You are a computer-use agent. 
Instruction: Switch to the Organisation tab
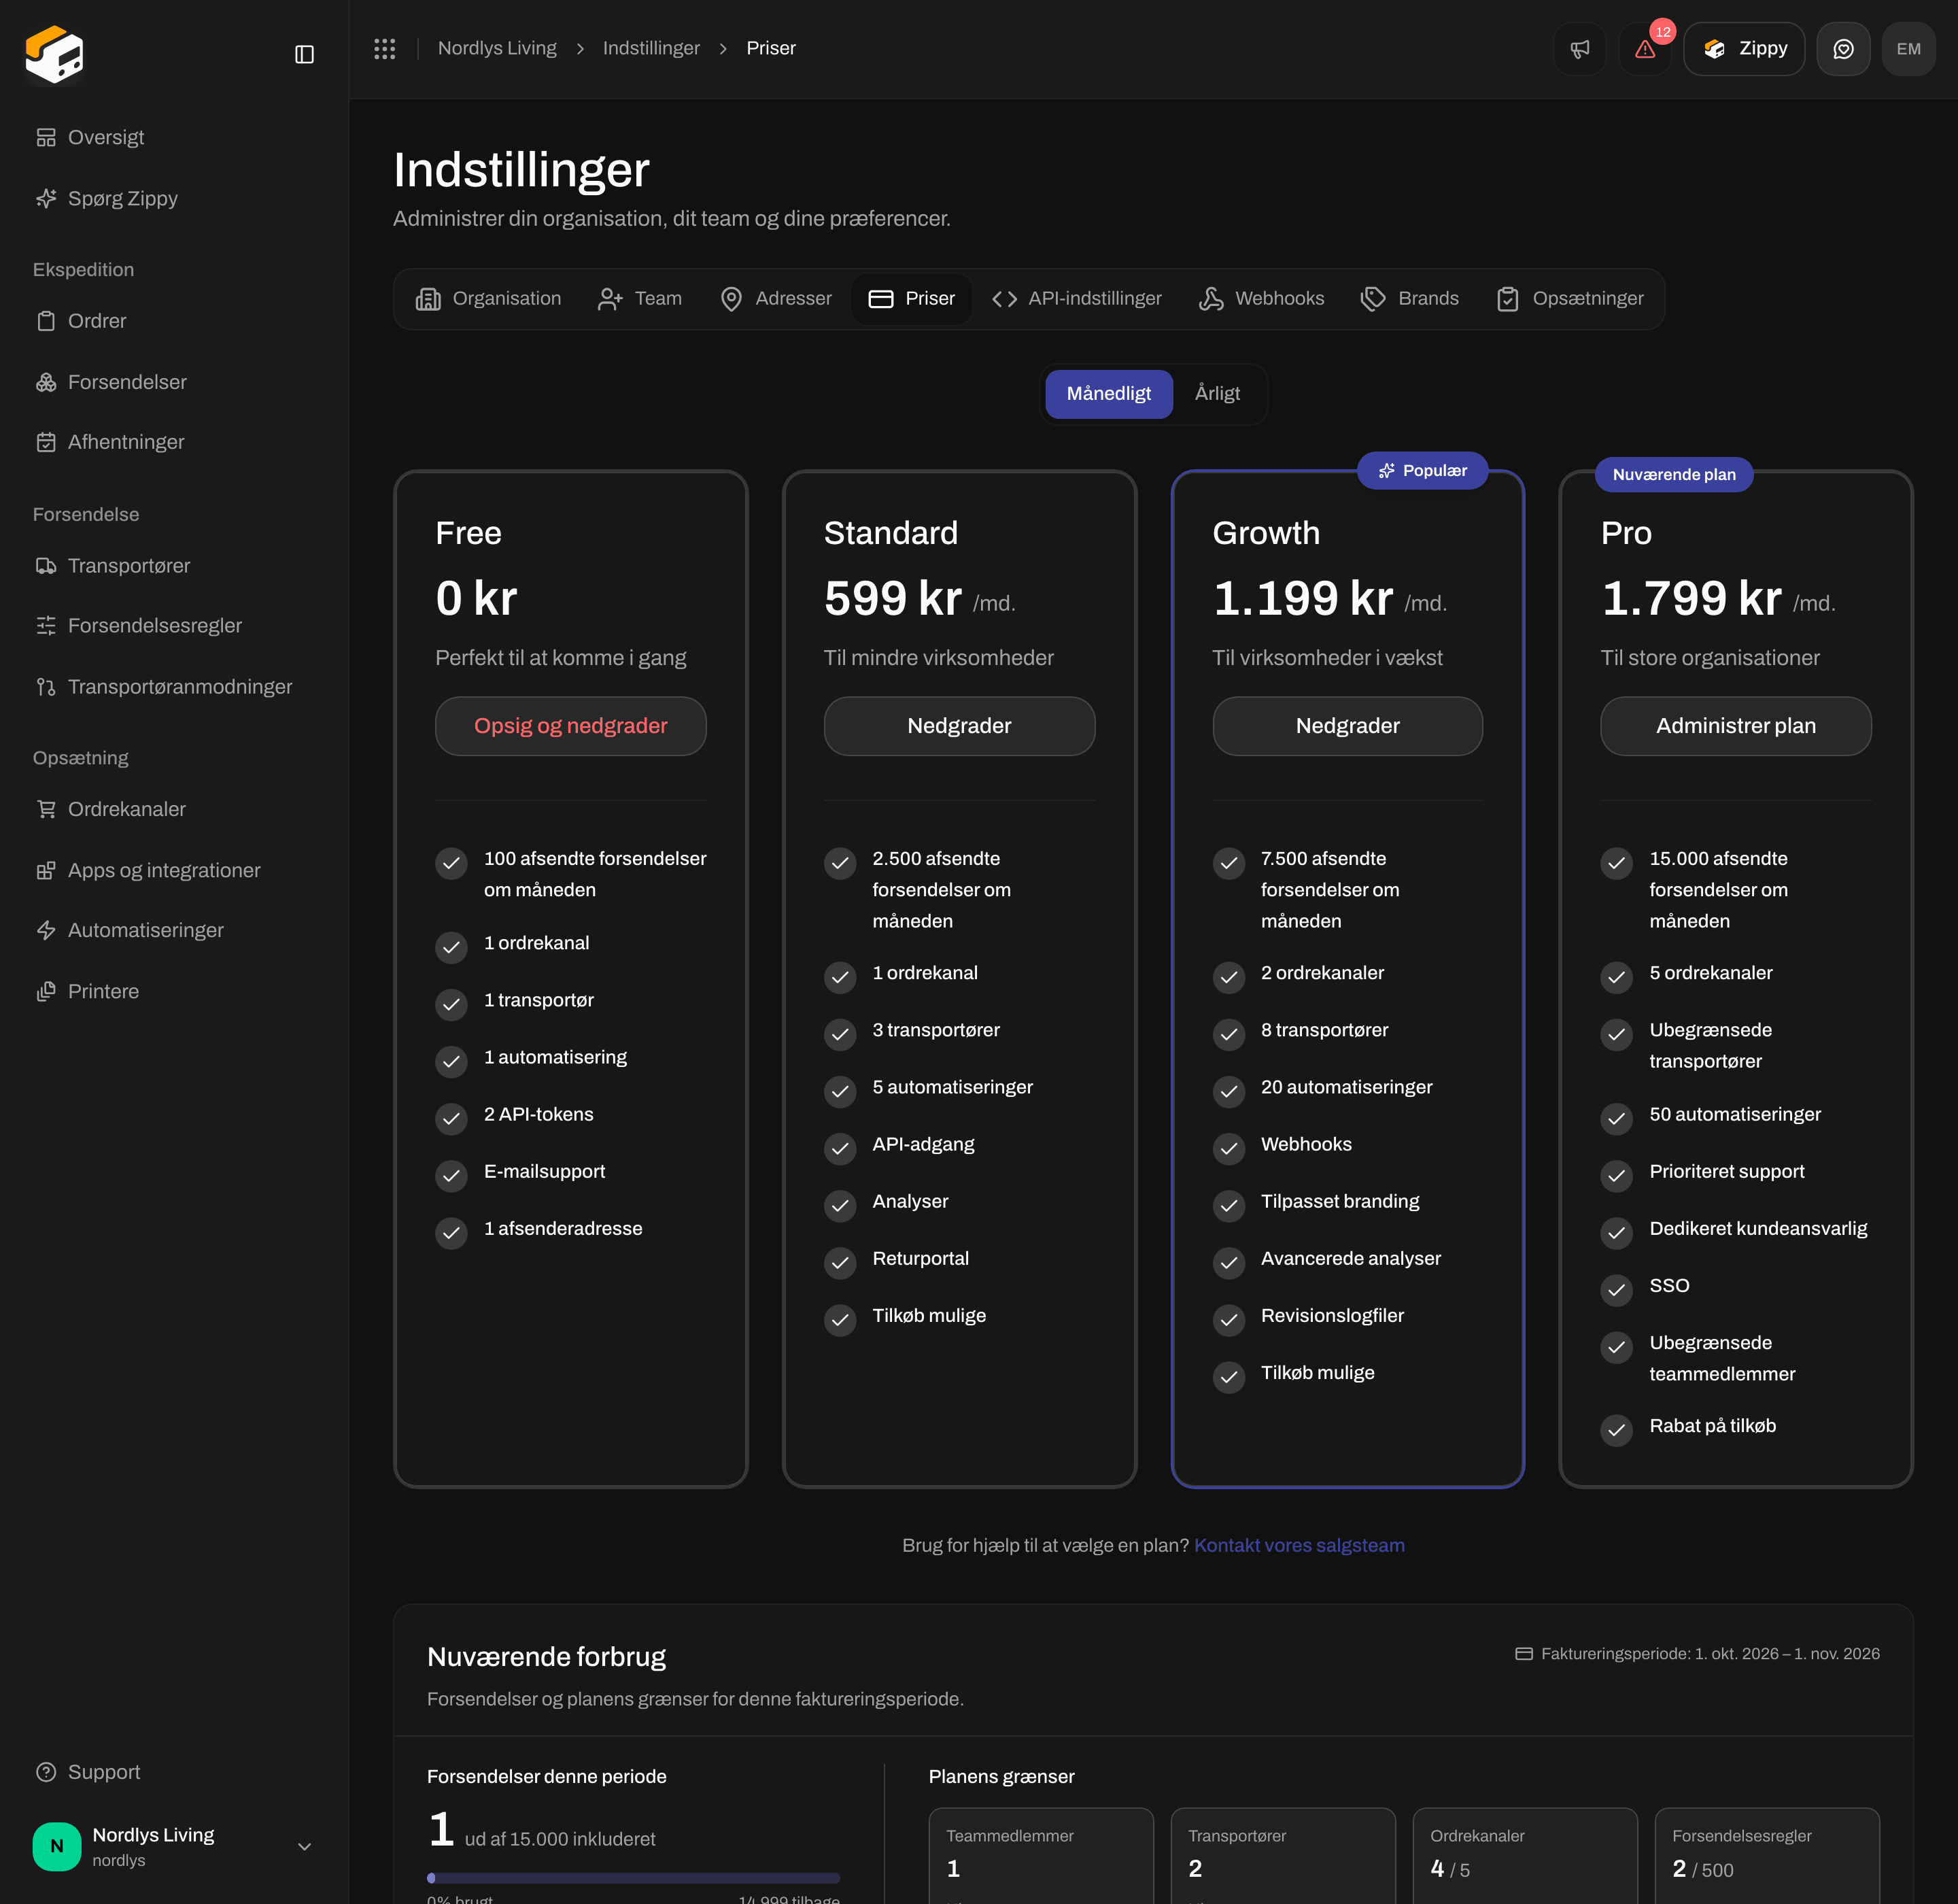pos(488,299)
